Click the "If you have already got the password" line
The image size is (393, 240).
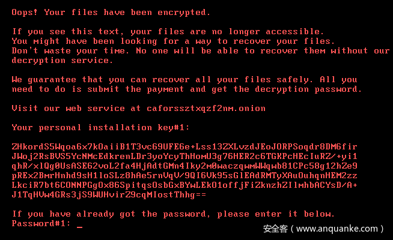coord(174,214)
